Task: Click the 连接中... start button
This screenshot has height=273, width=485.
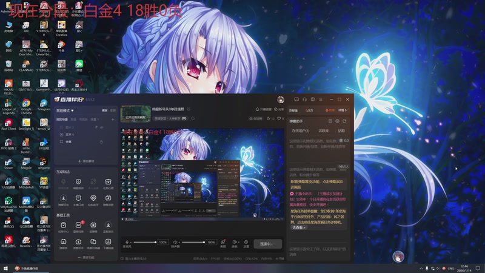Action: (x=268, y=244)
